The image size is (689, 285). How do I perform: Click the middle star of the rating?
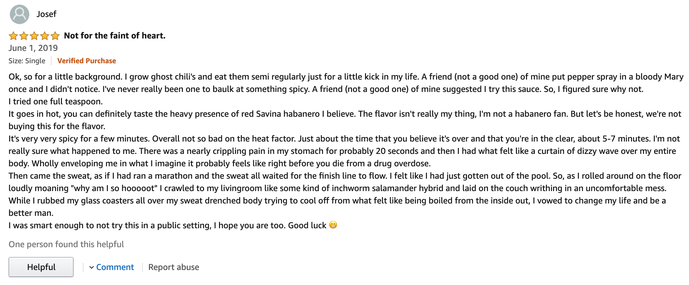[x=34, y=36]
